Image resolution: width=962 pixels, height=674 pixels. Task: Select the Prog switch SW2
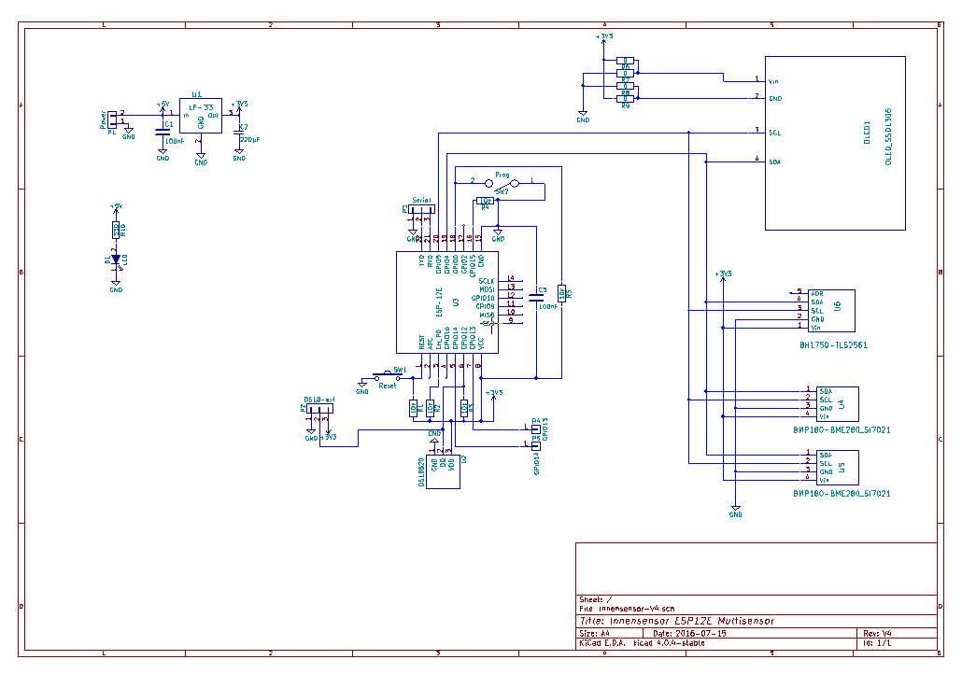[502, 183]
